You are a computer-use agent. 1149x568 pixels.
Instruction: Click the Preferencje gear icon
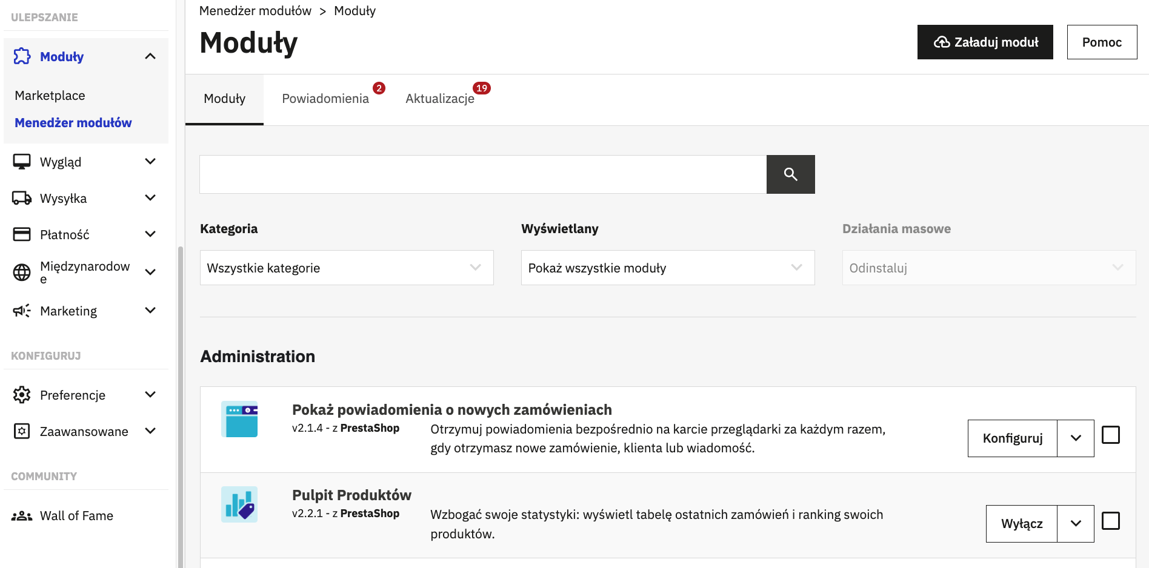coord(22,395)
